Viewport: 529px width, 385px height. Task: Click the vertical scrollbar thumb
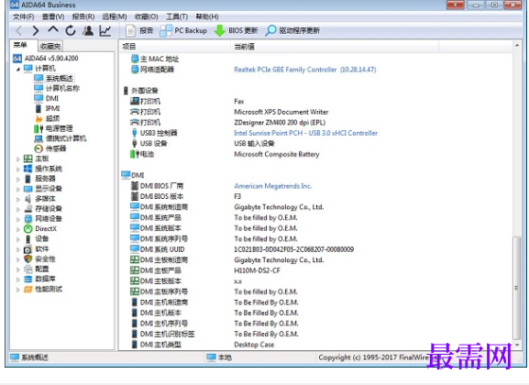[516, 288]
